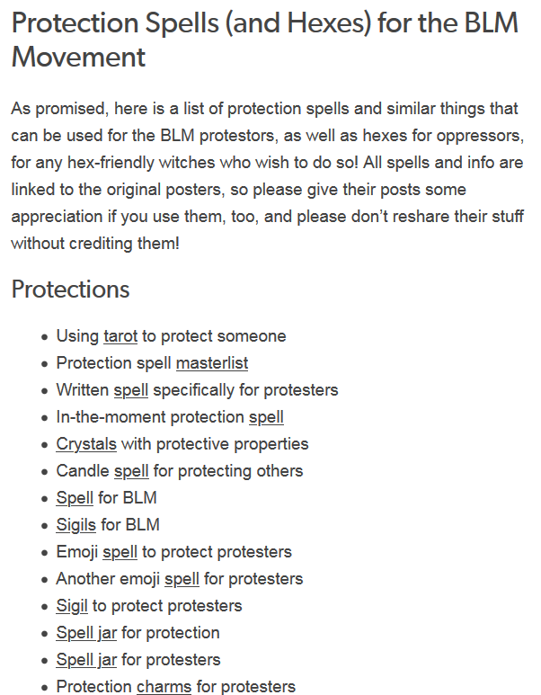Open the "Sigils" for BLM link
The image size is (541, 695).
tap(75, 526)
